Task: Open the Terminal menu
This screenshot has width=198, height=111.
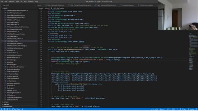Action: pos(31,2)
